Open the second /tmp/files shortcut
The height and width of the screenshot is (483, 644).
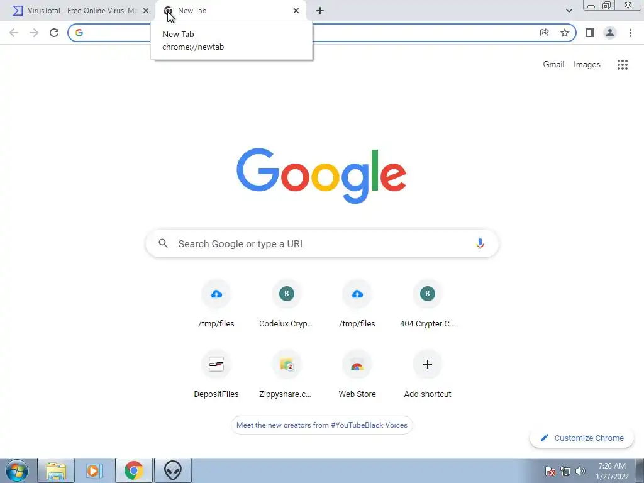tap(357, 304)
